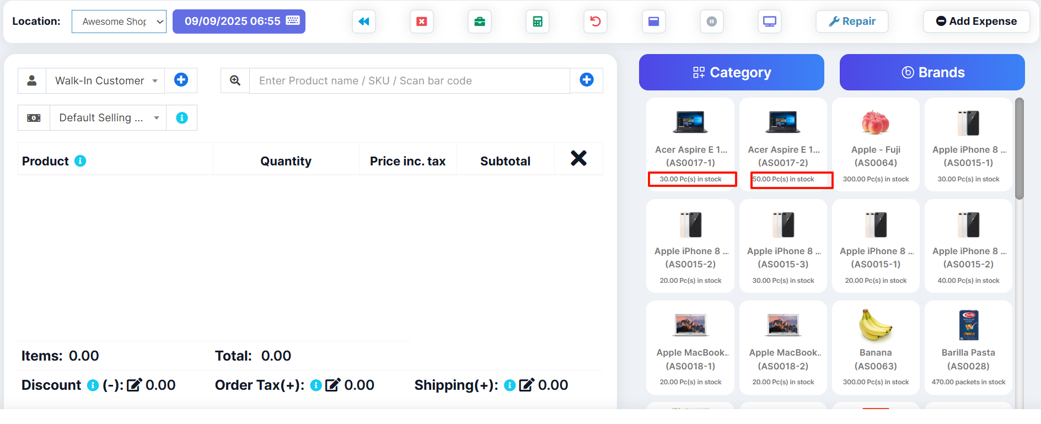The width and height of the screenshot is (1041, 424).
Task: Open register details briefcase icon
Action: [x=480, y=22]
